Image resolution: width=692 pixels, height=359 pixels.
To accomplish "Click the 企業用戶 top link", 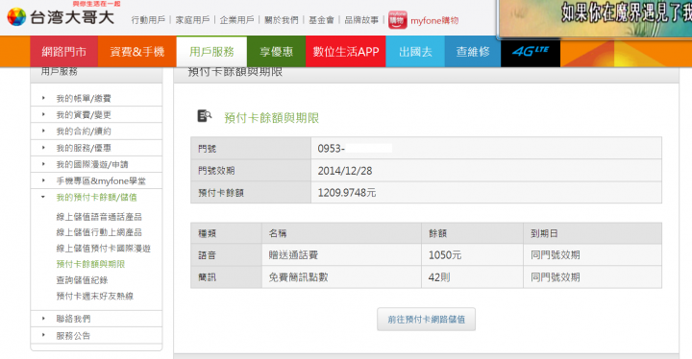I will [237, 20].
